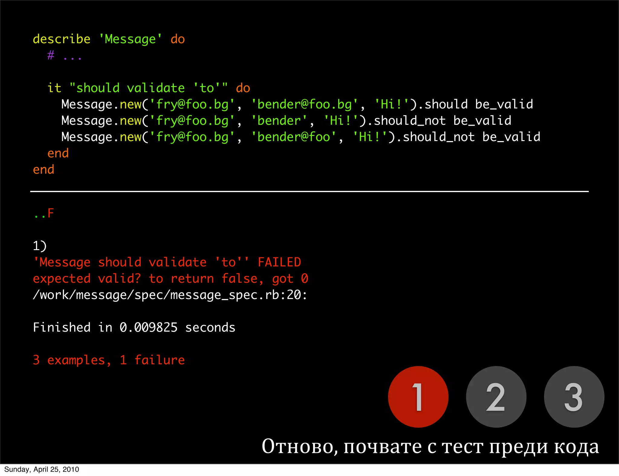
Task: Click the 'it "should validate 'to'" do' line
Action: [149, 88]
